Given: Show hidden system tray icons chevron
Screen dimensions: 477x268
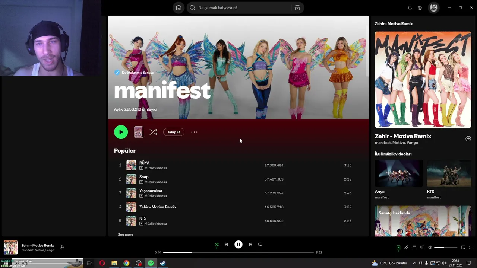Looking at the screenshot, I should [x=414, y=263].
